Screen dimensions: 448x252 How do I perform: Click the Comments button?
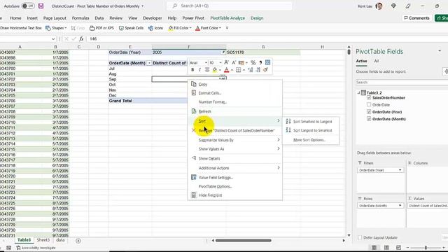pos(417,18)
